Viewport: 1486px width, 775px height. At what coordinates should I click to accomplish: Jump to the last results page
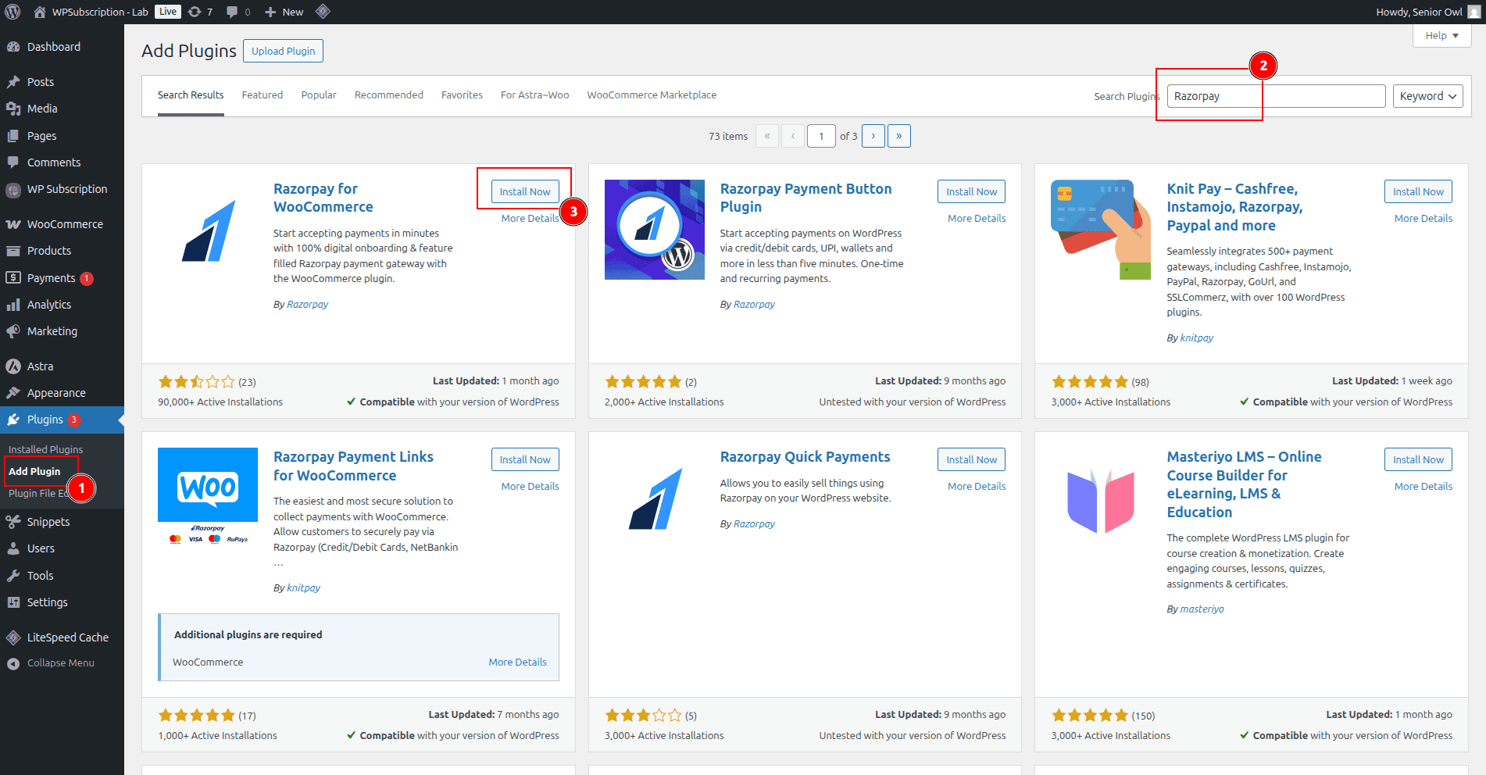pos(899,136)
